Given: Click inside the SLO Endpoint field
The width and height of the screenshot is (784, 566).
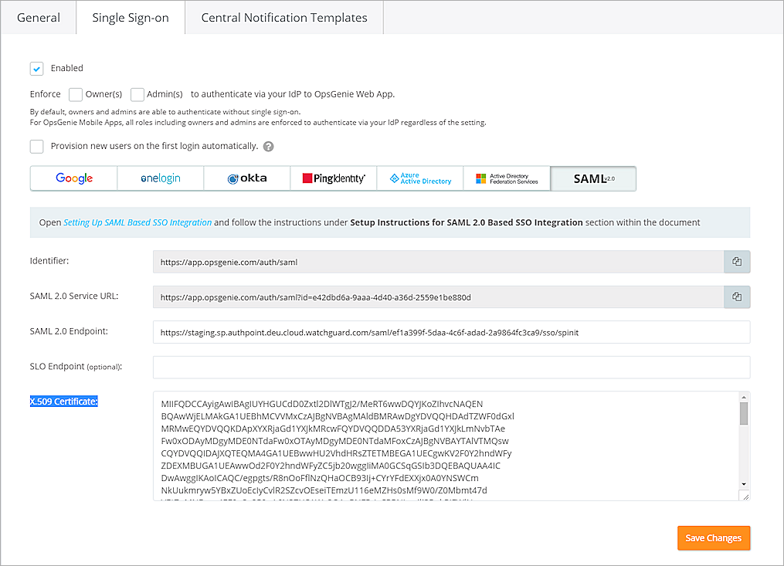Looking at the screenshot, I should (x=448, y=366).
